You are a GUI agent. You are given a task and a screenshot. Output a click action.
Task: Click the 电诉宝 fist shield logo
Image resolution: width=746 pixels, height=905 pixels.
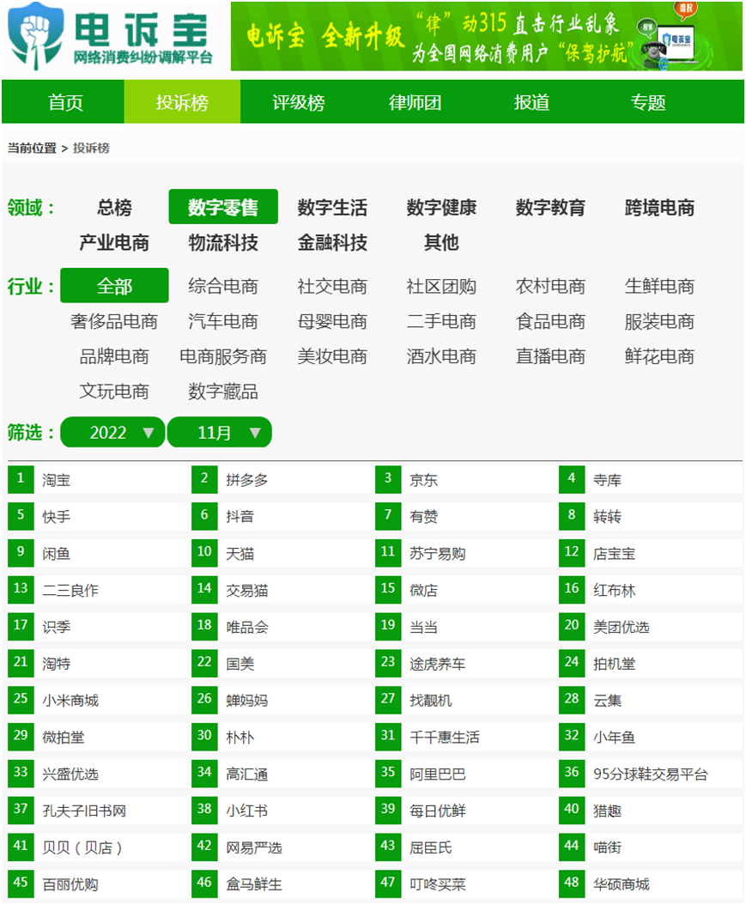click(x=36, y=36)
